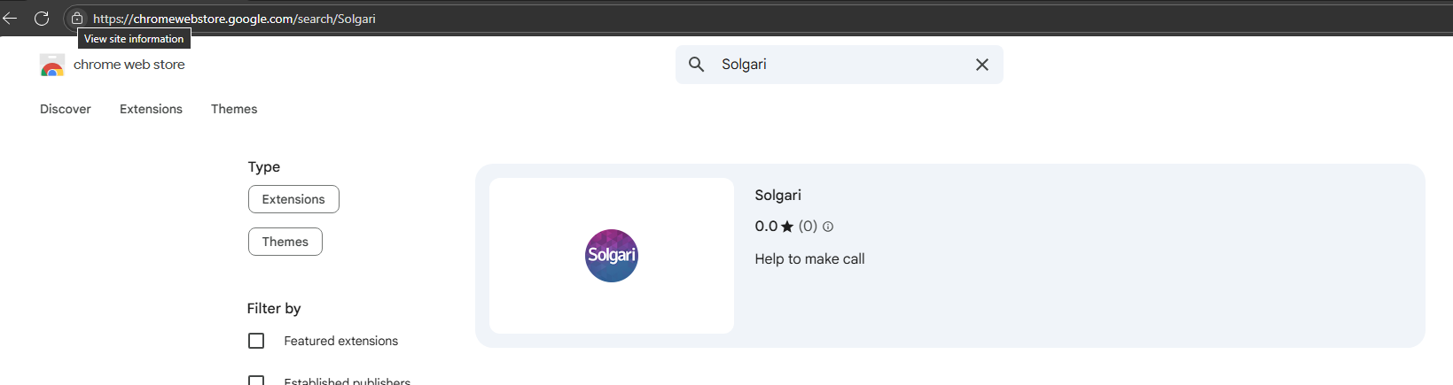Click the magnifier search icon
Viewport: 1453px width, 385px height.
[x=697, y=65]
